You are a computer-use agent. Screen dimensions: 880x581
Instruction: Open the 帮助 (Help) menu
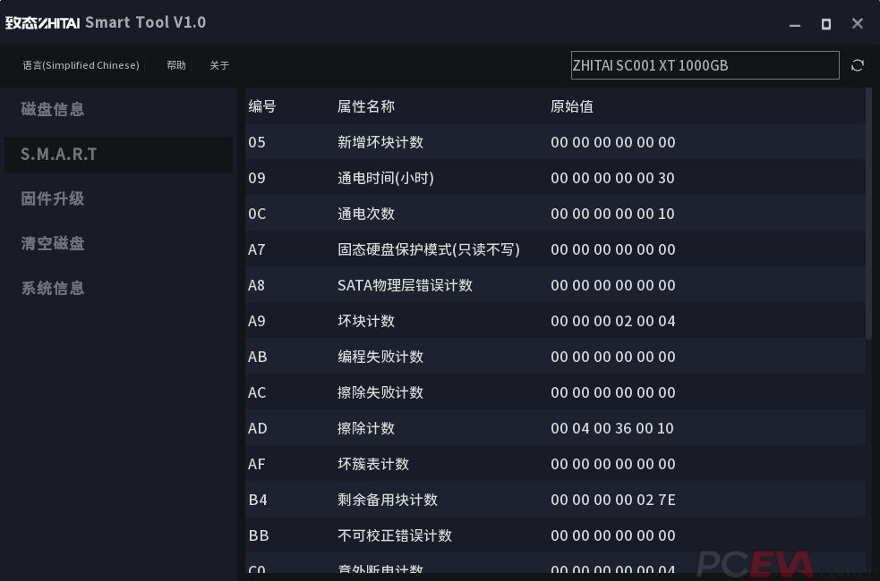[x=175, y=64]
